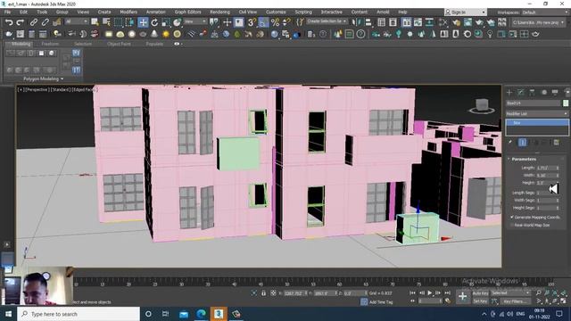
Task: Select the Select and Link tool
Action: [x=34, y=22]
